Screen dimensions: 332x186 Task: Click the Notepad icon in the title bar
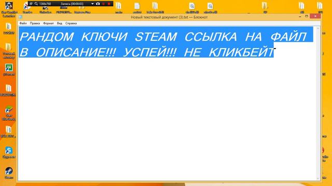click(x=21, y=17)
